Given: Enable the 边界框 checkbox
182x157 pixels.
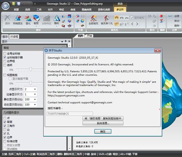Looking at the screenshot, I should pyautogui.click(x=5, y=61).
